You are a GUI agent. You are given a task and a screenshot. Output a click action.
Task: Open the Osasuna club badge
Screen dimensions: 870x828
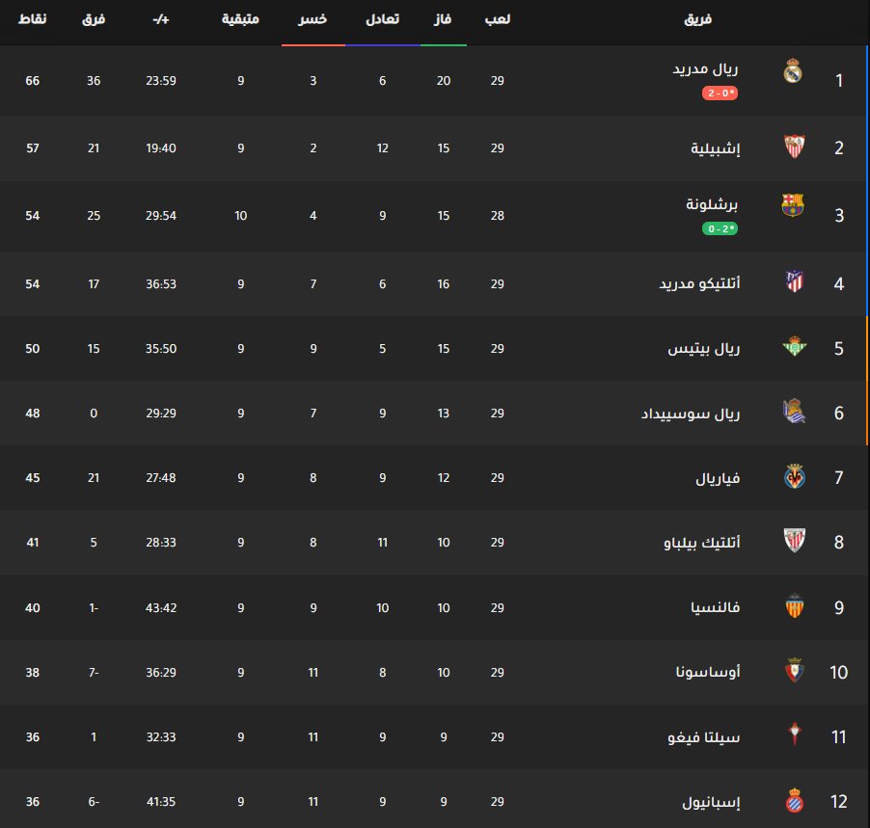tap(795, 671)
